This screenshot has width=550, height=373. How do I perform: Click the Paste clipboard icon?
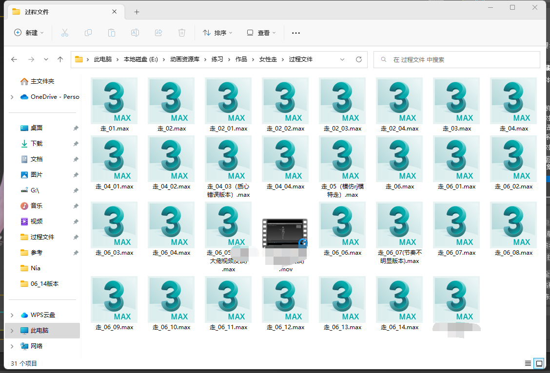coord(112,33)
